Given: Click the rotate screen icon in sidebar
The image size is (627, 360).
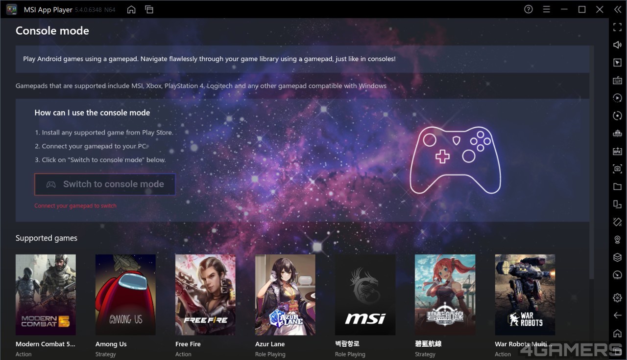Looking at the screenshot, I should [x=617, y=204].
